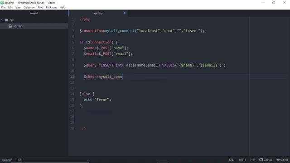The width and height of the screenshot is (290, 163).
Task: Click the mysqli_conn text on line 11
Action: (110, 77)
